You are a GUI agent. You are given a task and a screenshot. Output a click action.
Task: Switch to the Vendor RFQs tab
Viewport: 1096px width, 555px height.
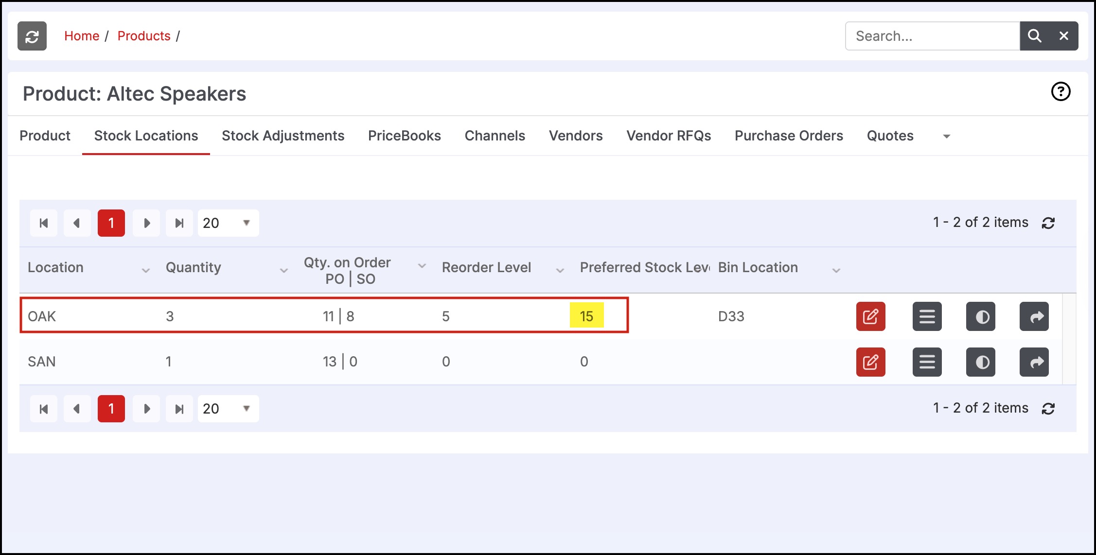[669, 136]
